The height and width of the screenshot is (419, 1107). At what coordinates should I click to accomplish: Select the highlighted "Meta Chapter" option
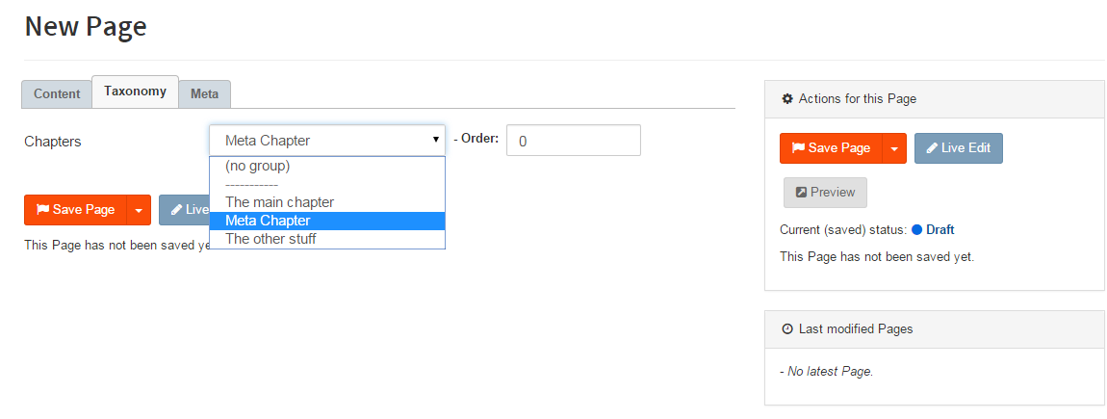point(268,221)
